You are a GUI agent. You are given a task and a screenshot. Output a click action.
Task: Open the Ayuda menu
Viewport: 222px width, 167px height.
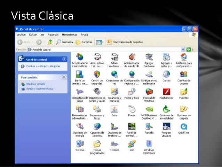(x=84, y=35)
